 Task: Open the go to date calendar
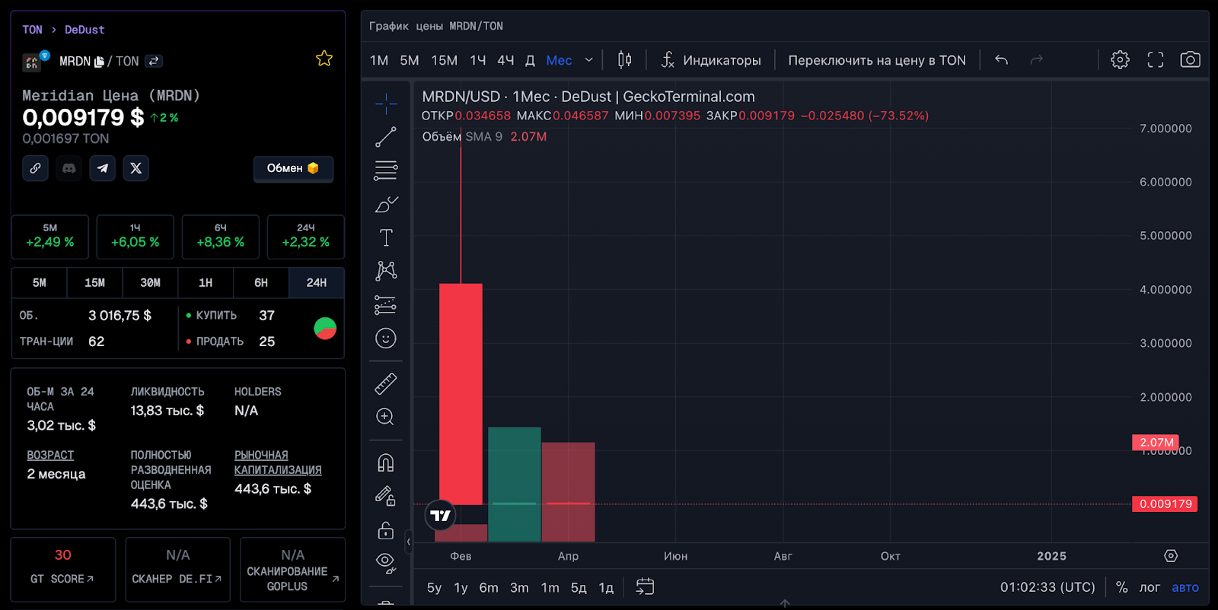point(645,587)
